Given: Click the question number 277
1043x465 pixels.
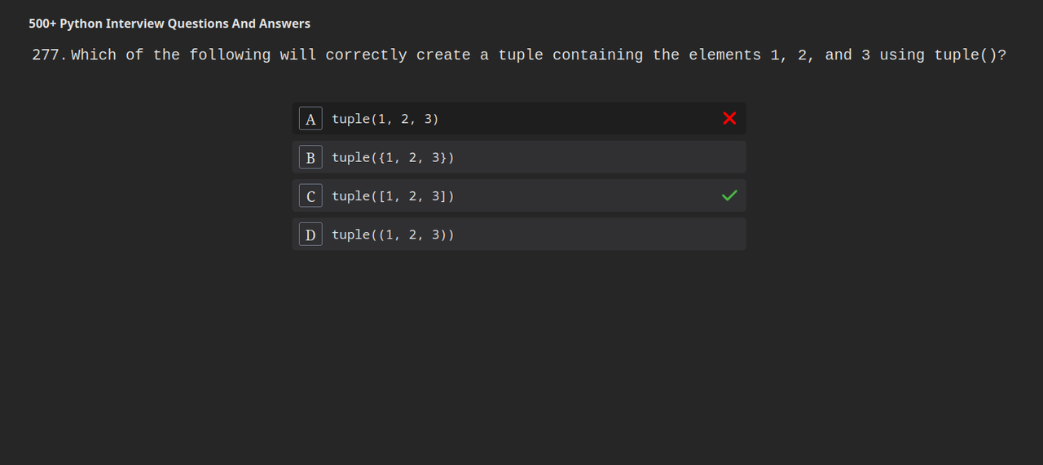Looking at the screenshot, I should (50, 55).
